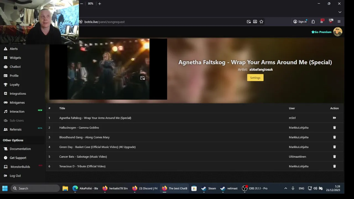Open the MonsterBuilds link
The width and height of the screenshot is (354, 199).
[17, 167]
